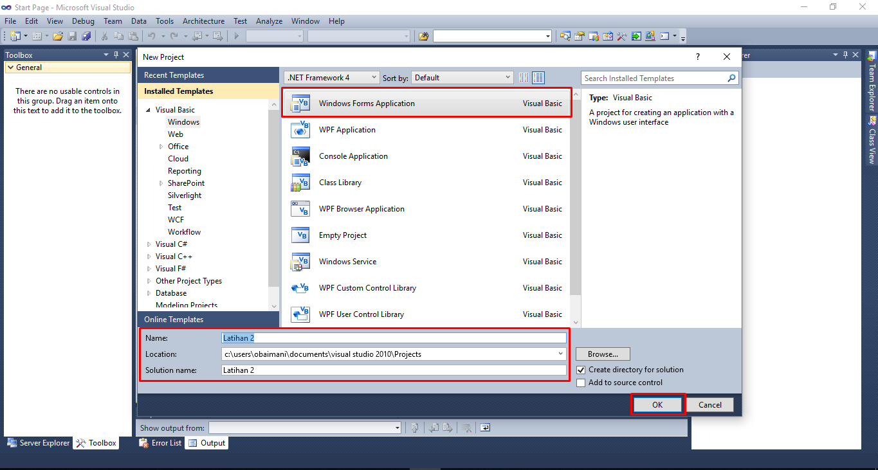The width and height of the screenshot is (878, 470).
Task: Open the Sort by Default dropdown
Action: point(462,78)
